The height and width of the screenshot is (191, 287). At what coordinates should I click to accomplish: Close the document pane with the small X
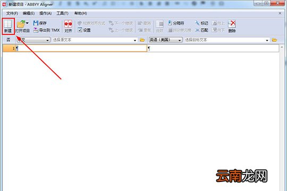click(280, 13)
